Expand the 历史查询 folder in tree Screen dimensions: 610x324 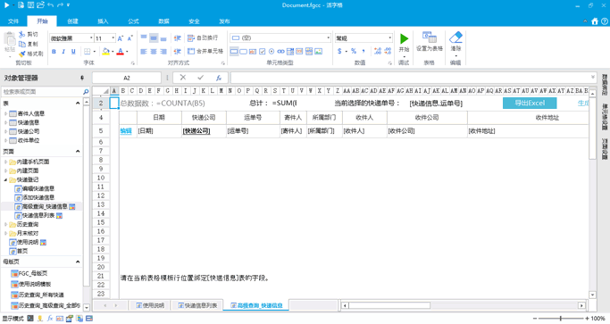pos(6,224)
